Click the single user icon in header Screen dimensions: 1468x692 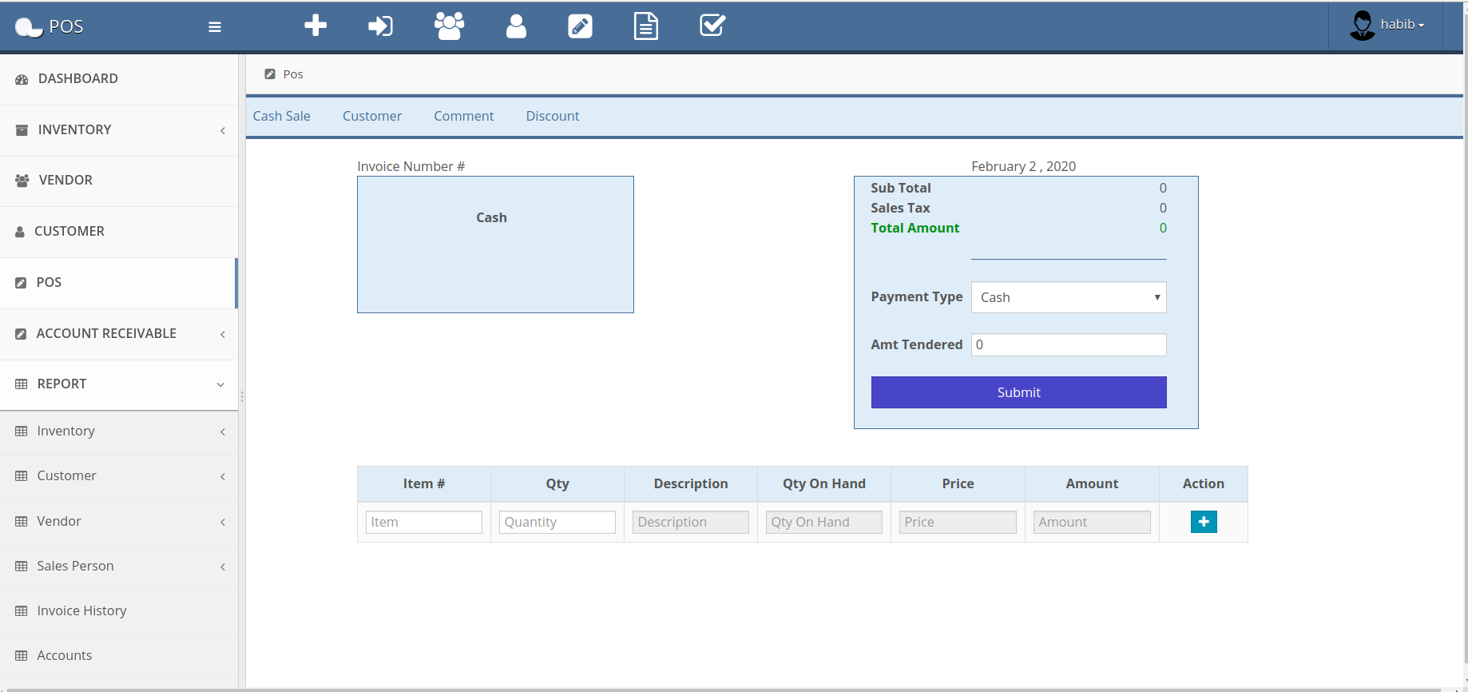tap(516, 26)
